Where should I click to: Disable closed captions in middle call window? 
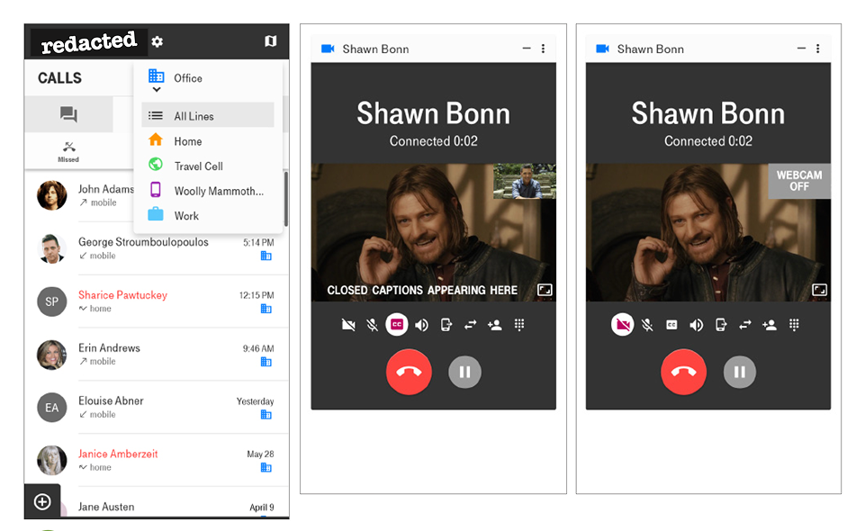coord(397,325)
